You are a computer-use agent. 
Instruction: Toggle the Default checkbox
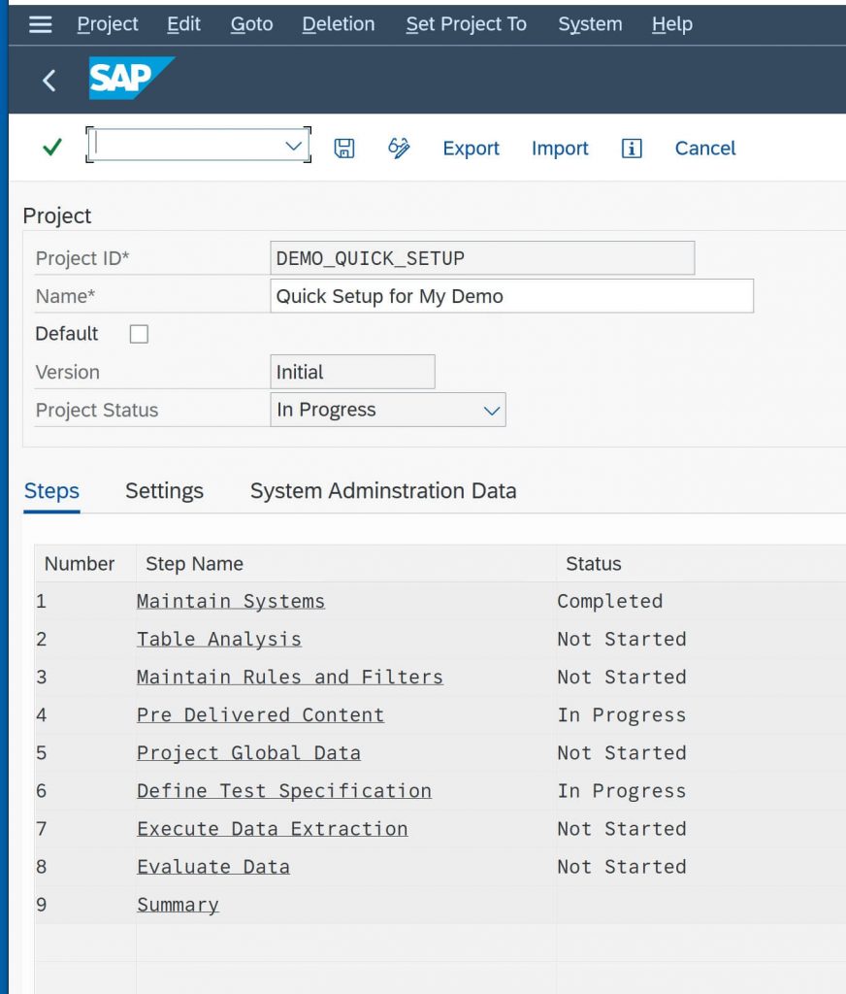[x=139, y=334]
